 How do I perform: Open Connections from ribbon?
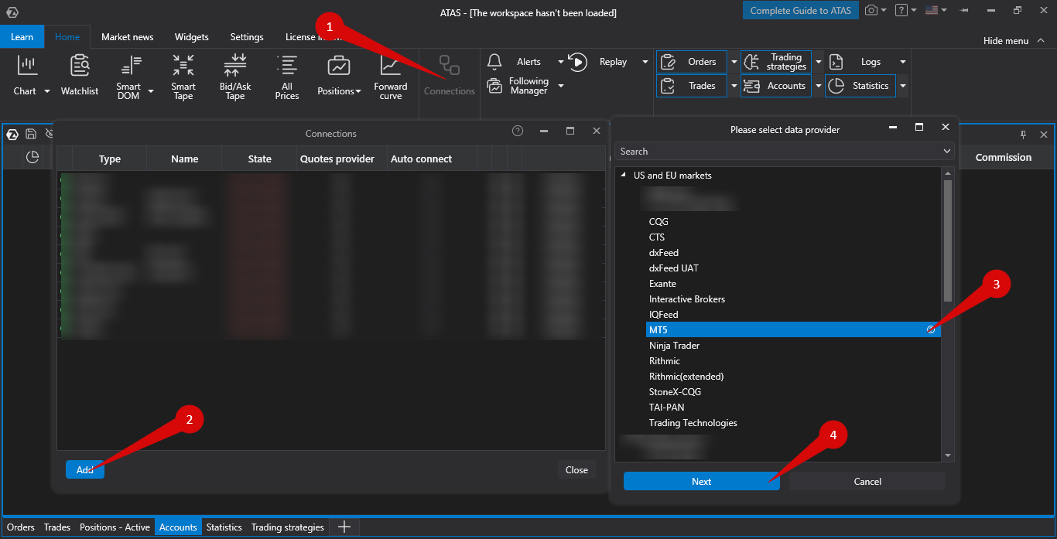point(450,75)
